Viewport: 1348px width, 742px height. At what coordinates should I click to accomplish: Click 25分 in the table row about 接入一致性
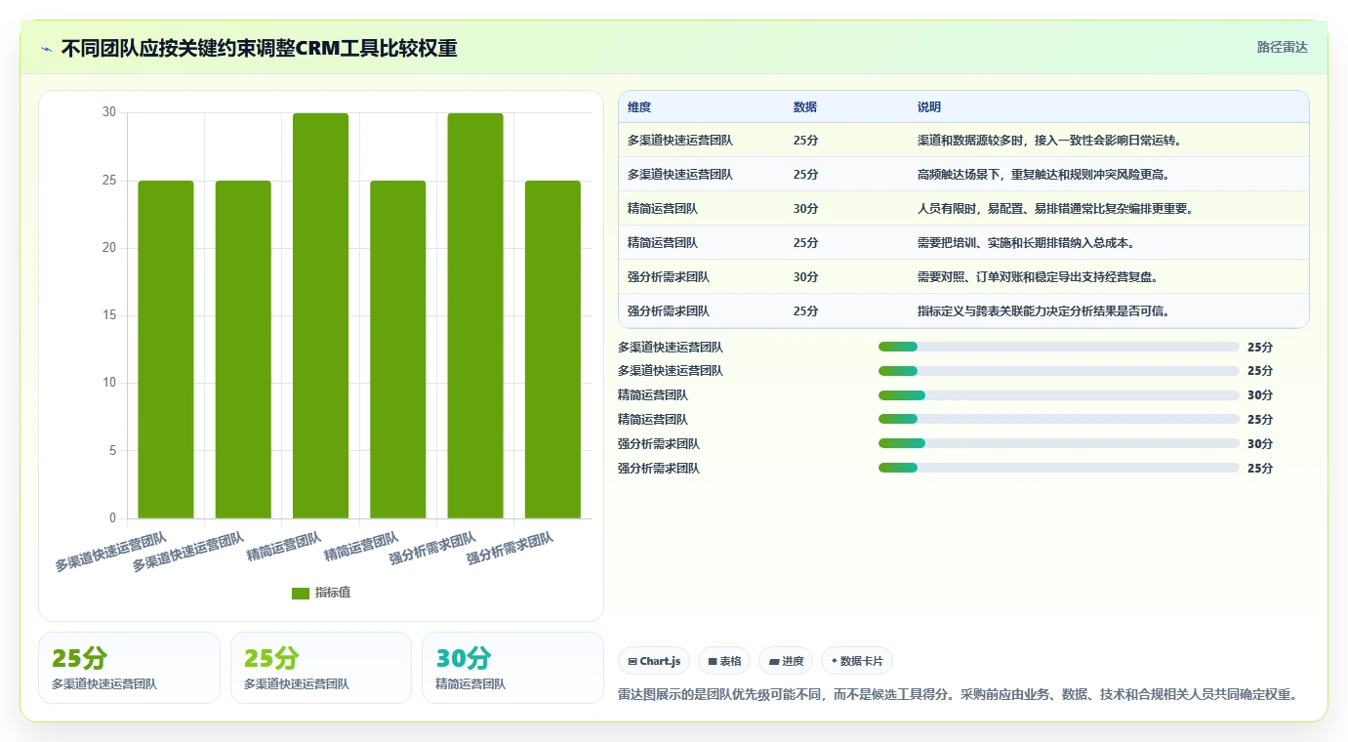(805, 141)
